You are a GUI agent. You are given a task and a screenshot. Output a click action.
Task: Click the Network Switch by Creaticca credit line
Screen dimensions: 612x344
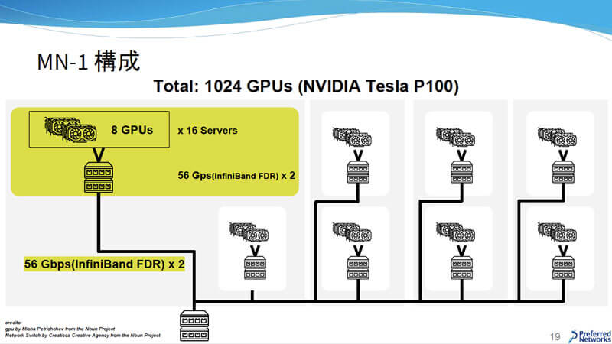click(83, 335)
